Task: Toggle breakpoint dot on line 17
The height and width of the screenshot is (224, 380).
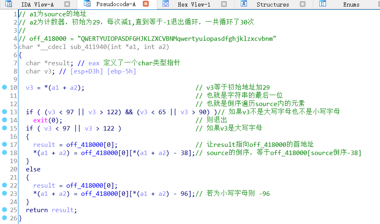Action: [x=5, y=144]
